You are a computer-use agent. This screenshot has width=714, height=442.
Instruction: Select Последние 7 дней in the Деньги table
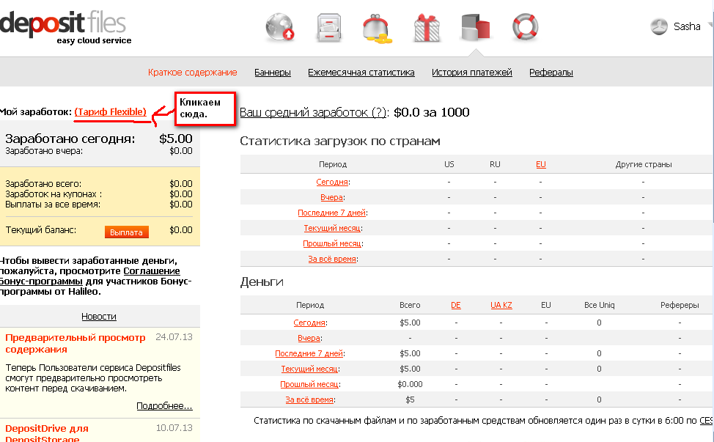309,354
